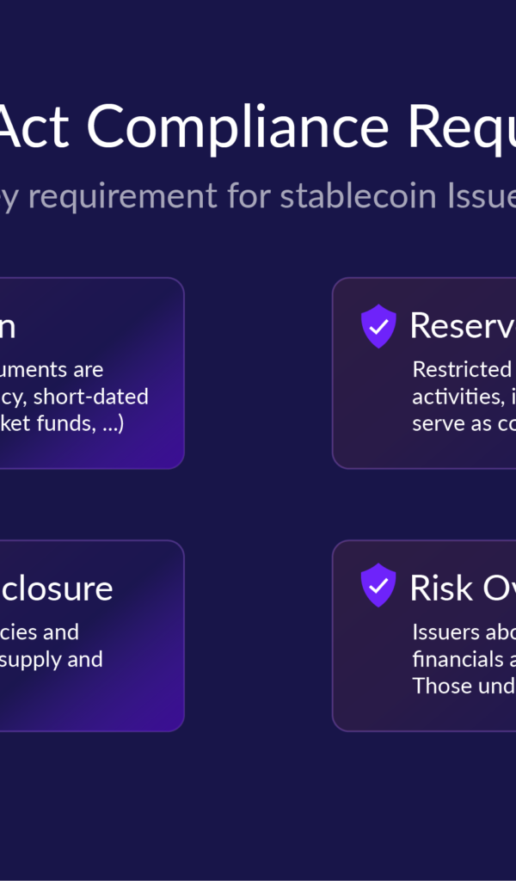Screen dimensions: 516x881
Task: Click the single letter 'n' card heading
Action: click(7, 328)
